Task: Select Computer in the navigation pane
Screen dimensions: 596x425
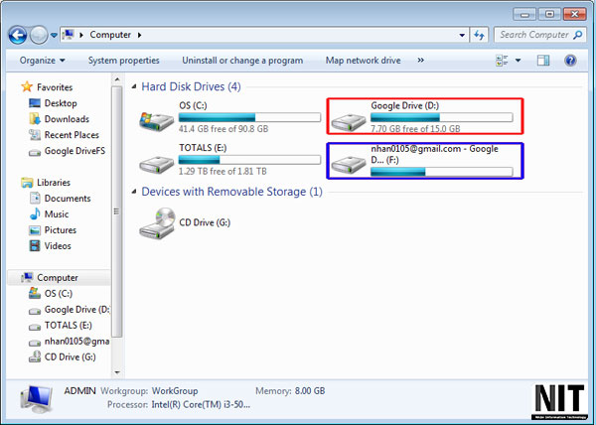Action: [50, 278]
